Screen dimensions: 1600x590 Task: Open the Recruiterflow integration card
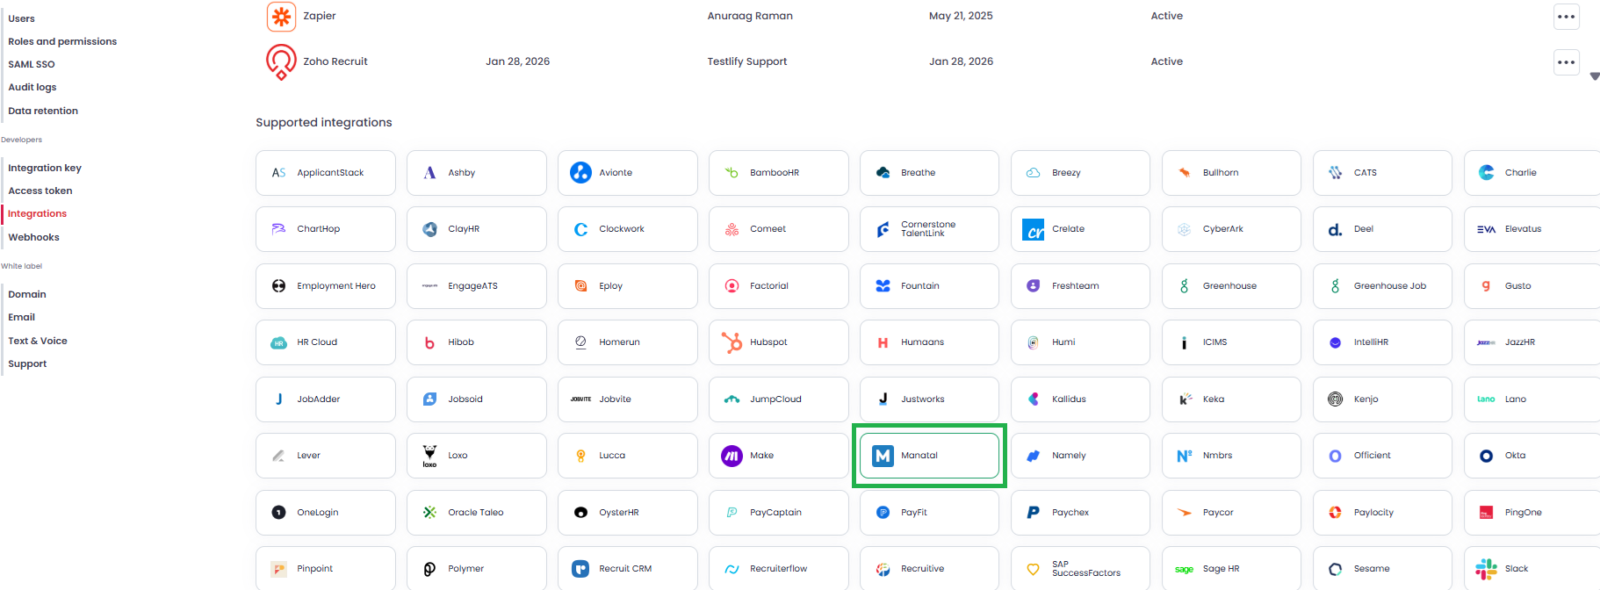point(779,569)
